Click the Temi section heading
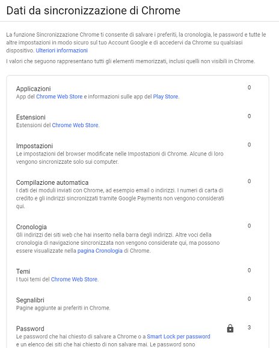279x348 pixels. point(23,271)
